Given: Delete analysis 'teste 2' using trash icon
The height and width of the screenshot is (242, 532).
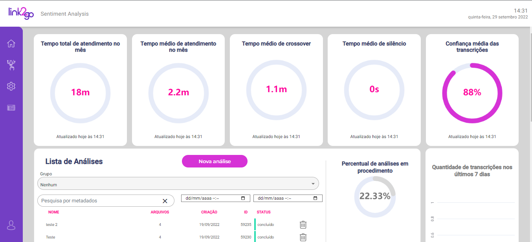Looking at the screenshot, I should (x=303, y=224).
